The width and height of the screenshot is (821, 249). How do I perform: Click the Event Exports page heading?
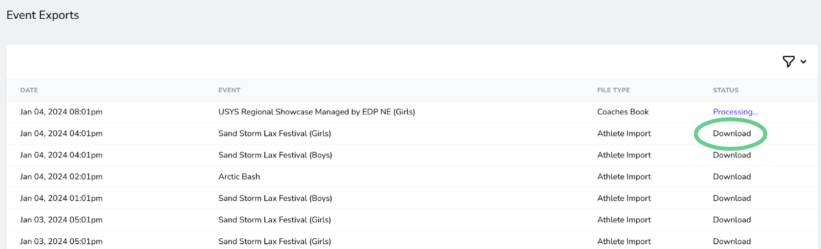(43, 15)
